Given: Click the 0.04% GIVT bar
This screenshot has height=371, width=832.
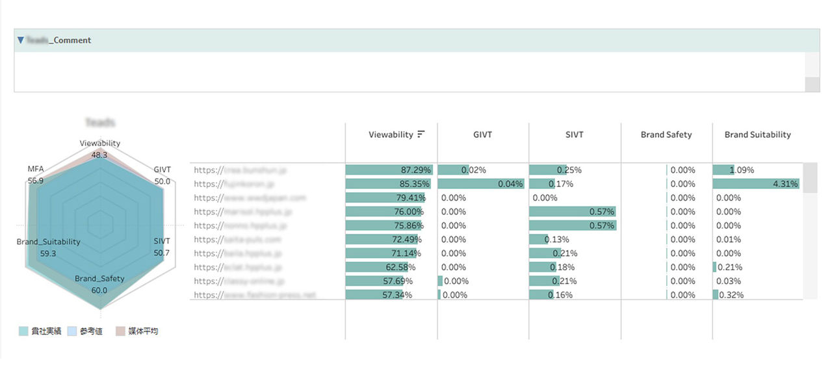Looking at the screenshot, I should tap(481, 184).
